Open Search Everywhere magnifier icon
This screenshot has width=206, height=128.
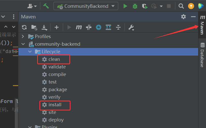(x=181, y=6)
